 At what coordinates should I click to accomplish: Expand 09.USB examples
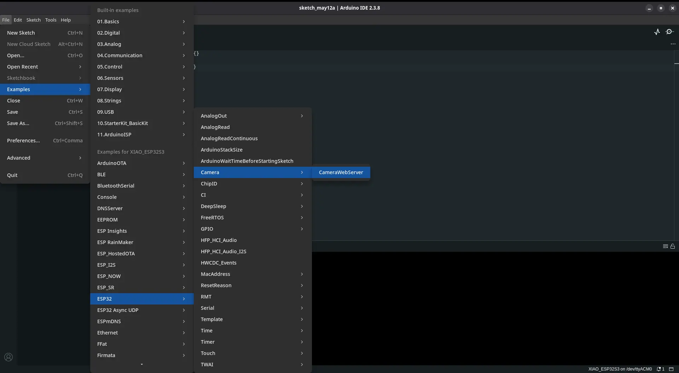[142, 112]
